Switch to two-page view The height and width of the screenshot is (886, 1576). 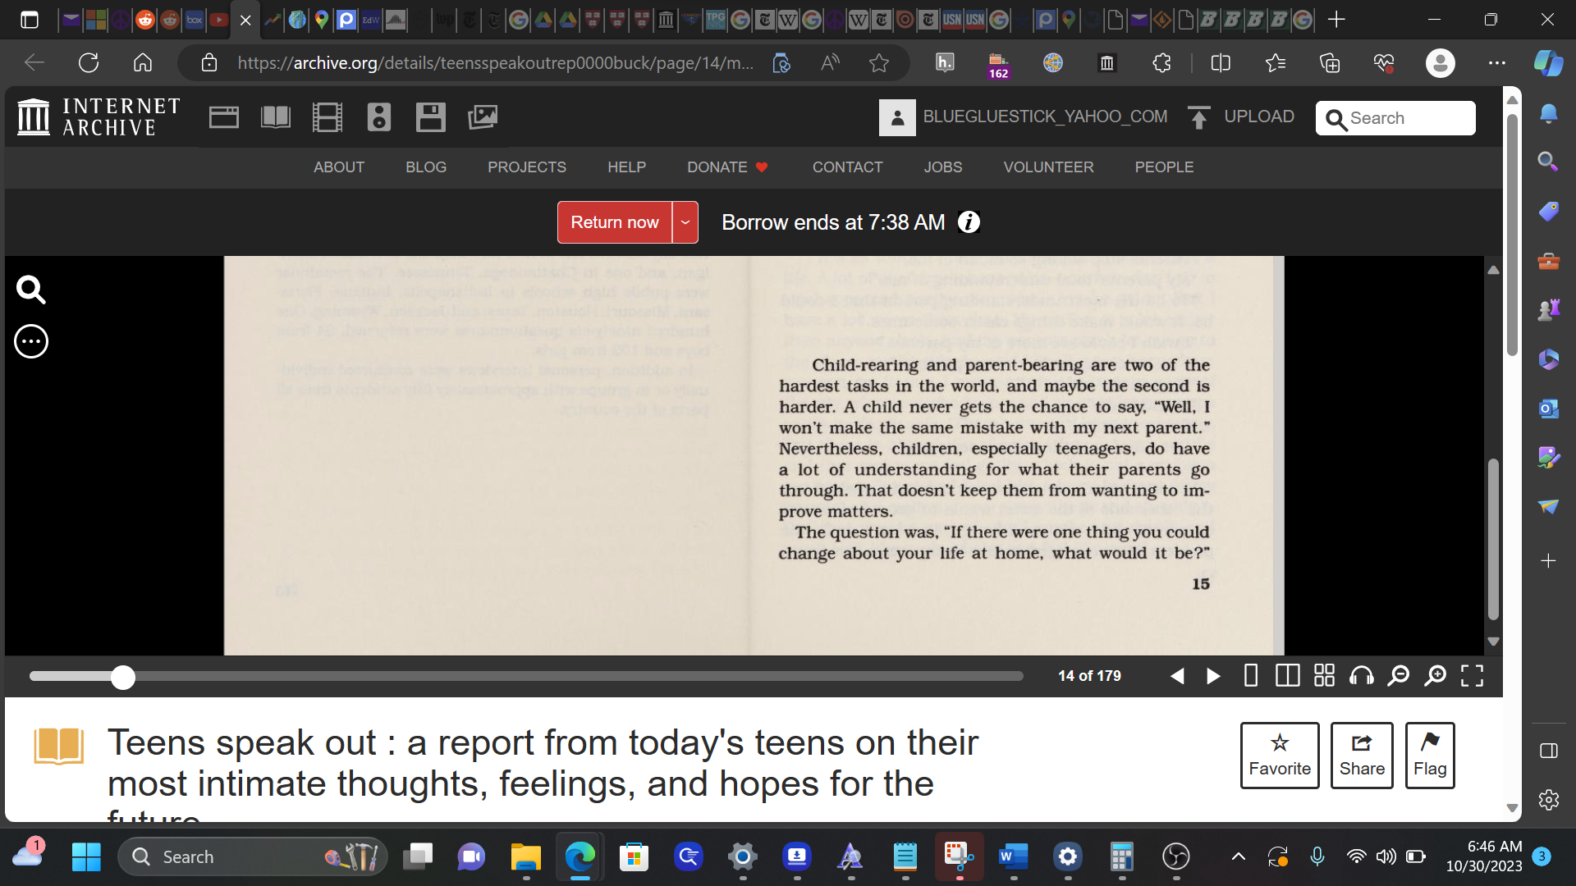coord(1287,675)
